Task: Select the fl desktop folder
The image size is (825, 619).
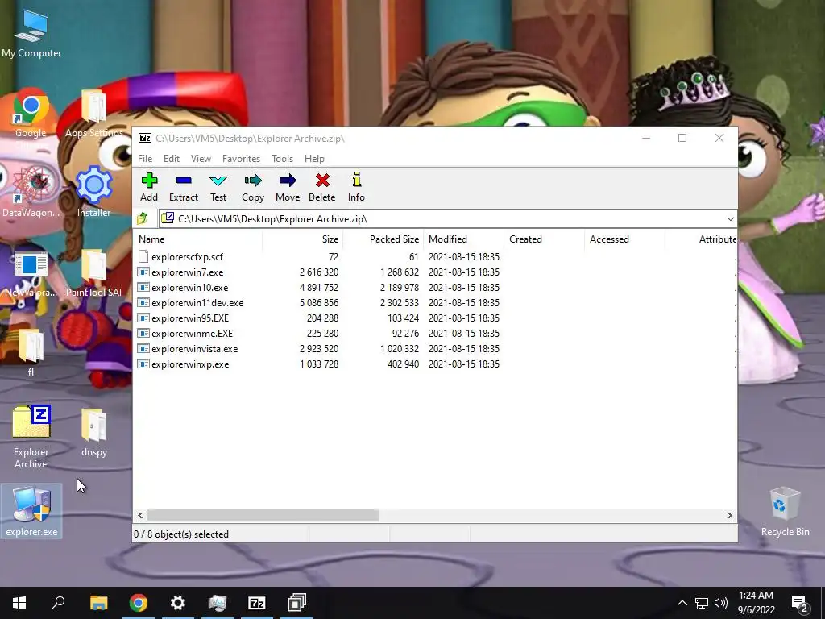Action: point(31,353)
